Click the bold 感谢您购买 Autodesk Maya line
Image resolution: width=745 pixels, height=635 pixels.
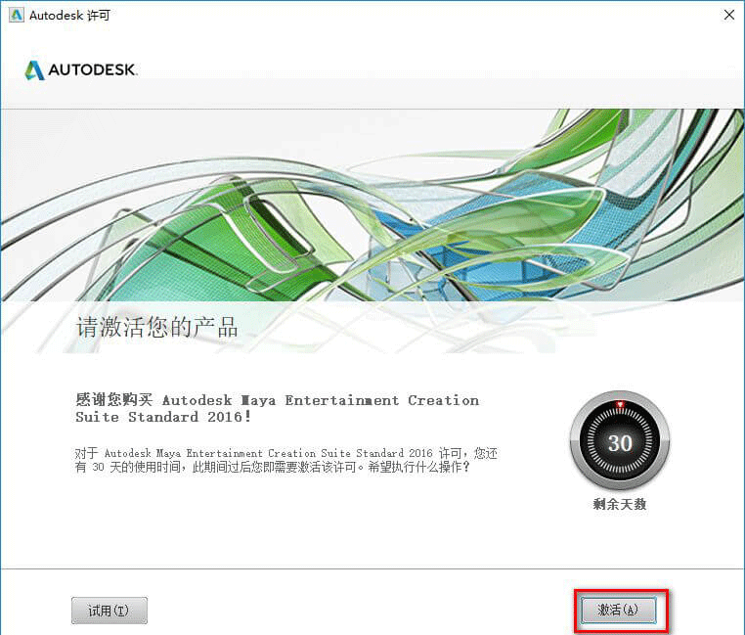277,400
